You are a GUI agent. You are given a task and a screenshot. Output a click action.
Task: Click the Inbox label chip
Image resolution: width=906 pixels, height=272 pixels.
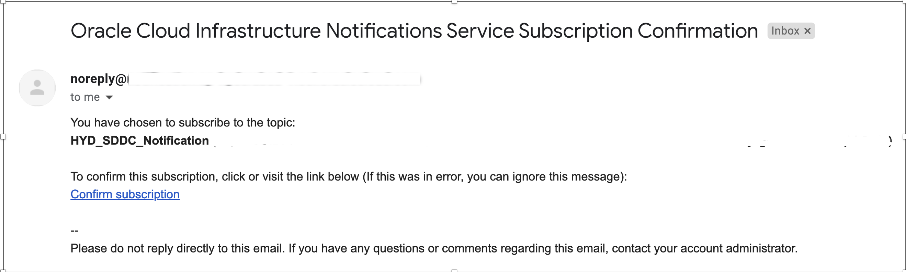[x=791, y=31]
